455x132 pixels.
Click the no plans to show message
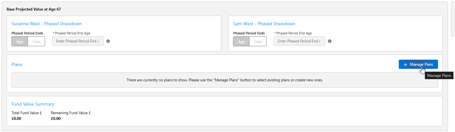pyautogui.click(x=225, y=80)
